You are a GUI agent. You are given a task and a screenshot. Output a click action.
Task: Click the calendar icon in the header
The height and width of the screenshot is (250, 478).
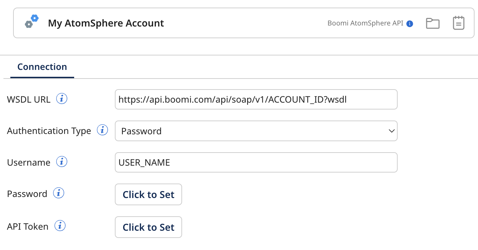click(x=458, y=23)
